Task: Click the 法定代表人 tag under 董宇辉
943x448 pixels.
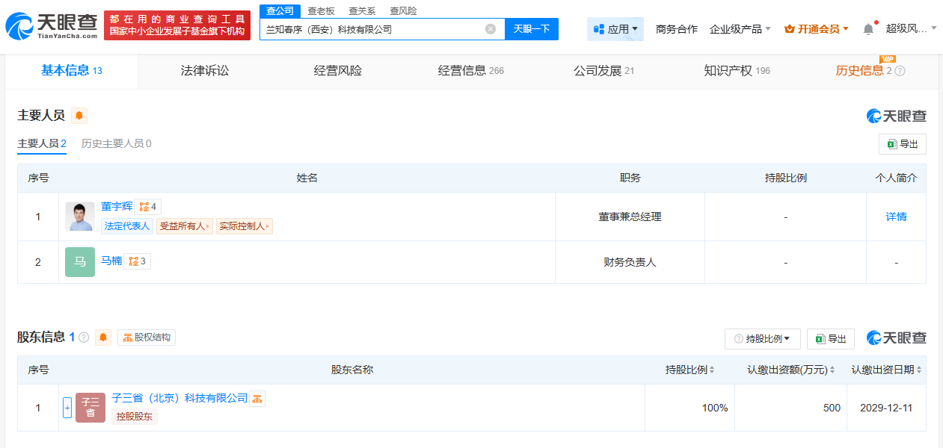Action: click(x=127, y=226)
